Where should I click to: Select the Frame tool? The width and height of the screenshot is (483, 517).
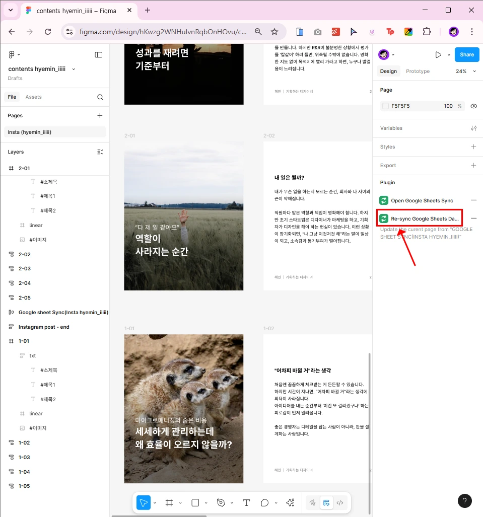coord(170,502)
